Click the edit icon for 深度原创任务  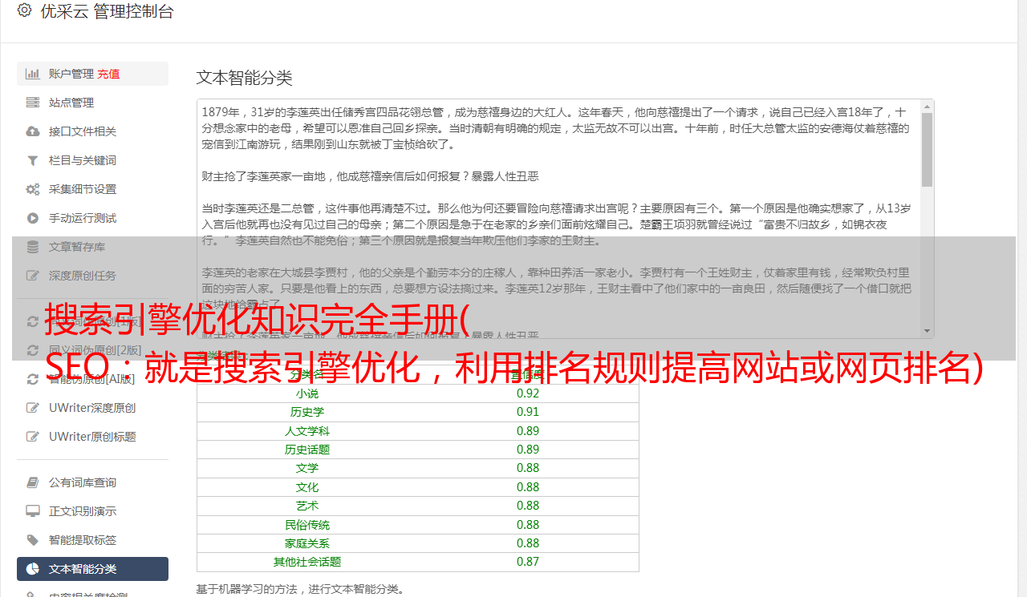tap(33, 276)
